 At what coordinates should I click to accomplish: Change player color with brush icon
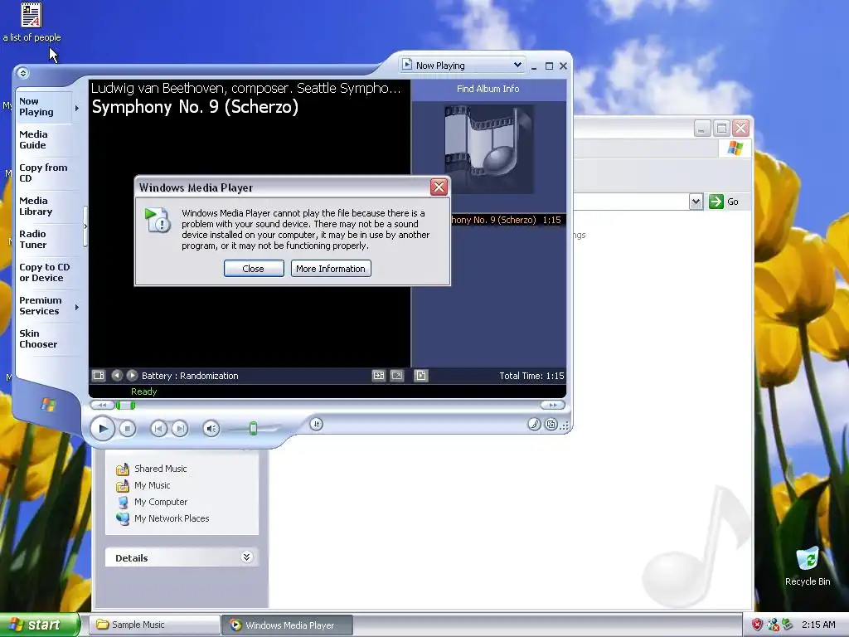point(534,424)
